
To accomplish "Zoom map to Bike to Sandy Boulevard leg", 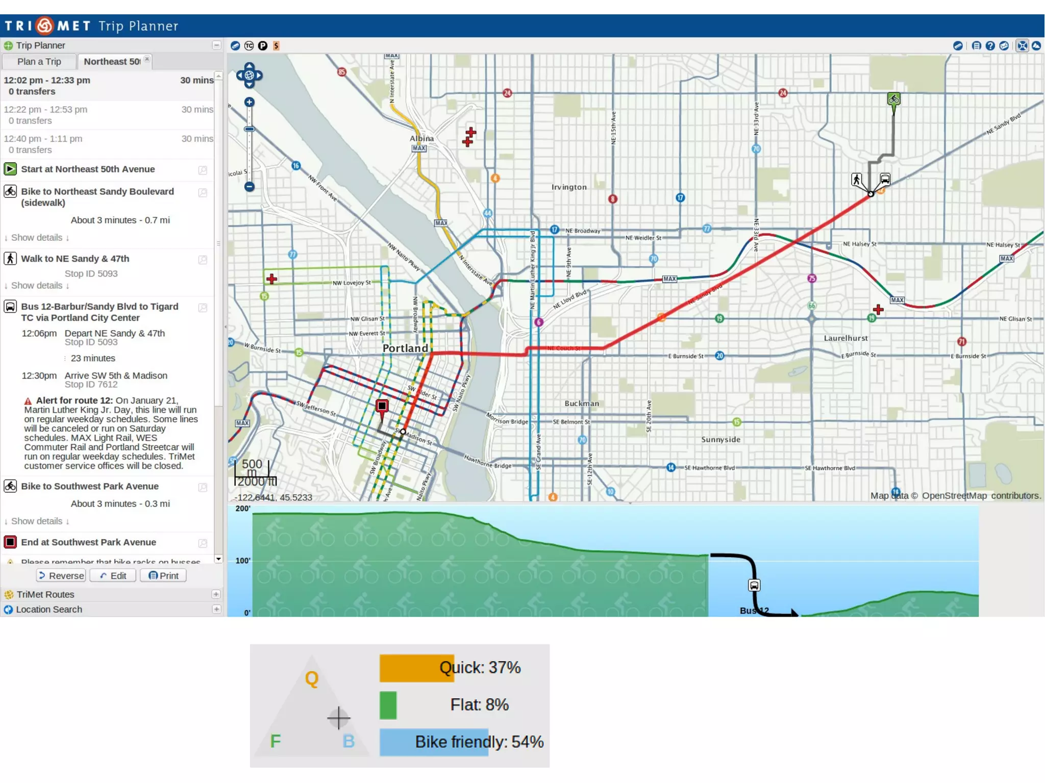I will pos(203,193).
